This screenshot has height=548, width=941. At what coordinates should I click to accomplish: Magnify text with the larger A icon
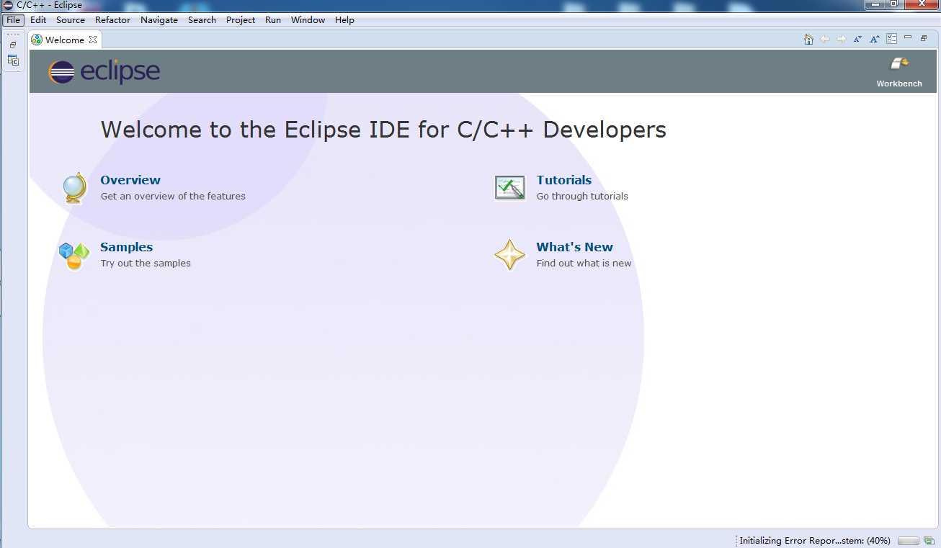click(x=874, y=40)
